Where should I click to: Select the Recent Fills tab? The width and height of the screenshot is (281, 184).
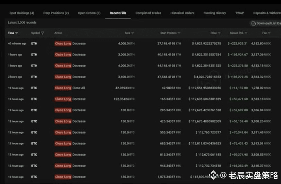(118, 13)
